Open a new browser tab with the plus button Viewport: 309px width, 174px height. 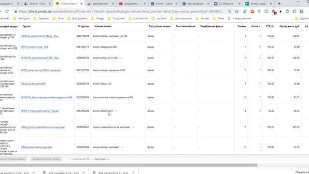[279, 3]
